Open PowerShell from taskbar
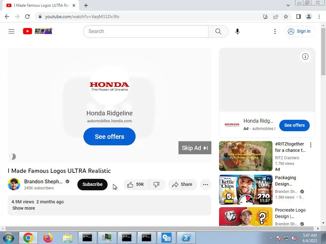The image size is (326, 244). pos(186,238)
